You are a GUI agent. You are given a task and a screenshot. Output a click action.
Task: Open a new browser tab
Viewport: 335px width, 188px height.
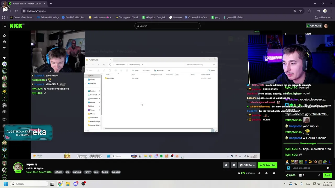pos(51,4)
